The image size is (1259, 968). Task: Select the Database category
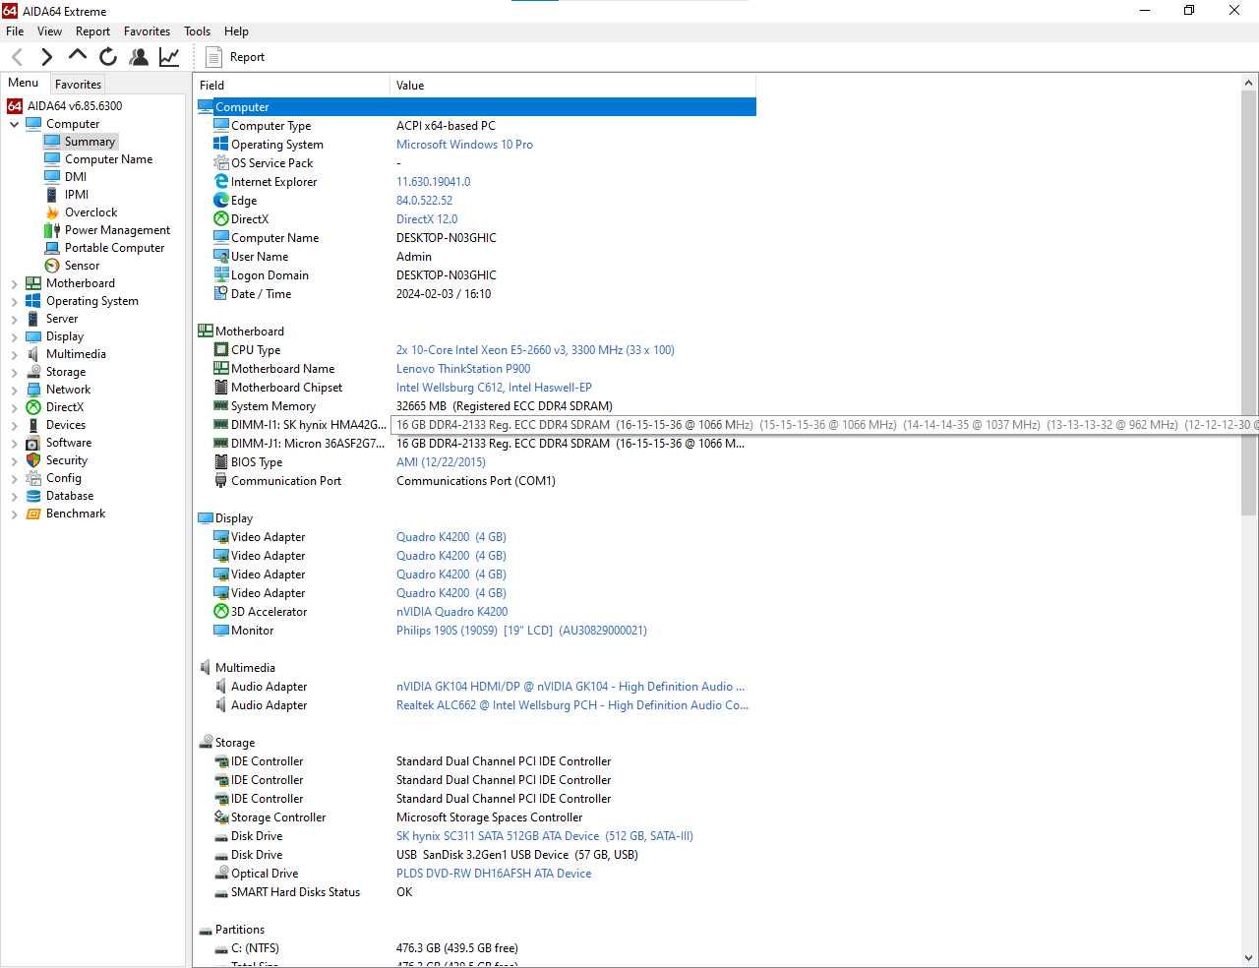pos(69,496)
